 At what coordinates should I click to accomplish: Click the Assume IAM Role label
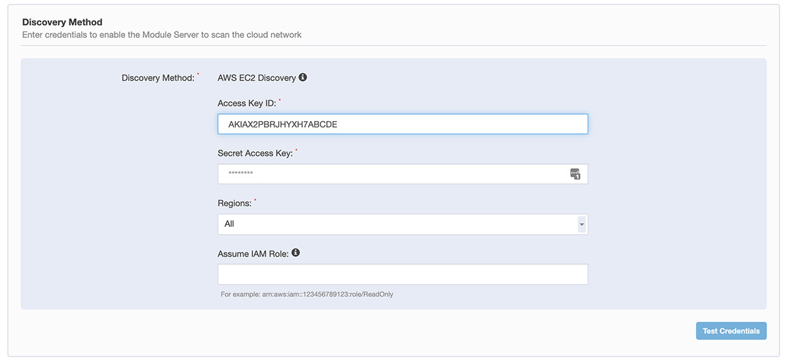coord(253,254)
